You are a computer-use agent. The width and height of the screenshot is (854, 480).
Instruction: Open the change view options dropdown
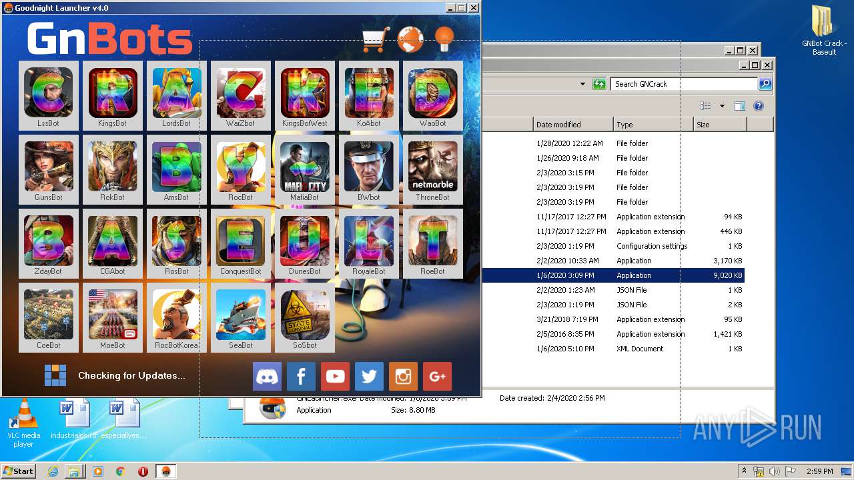point(722,106)
